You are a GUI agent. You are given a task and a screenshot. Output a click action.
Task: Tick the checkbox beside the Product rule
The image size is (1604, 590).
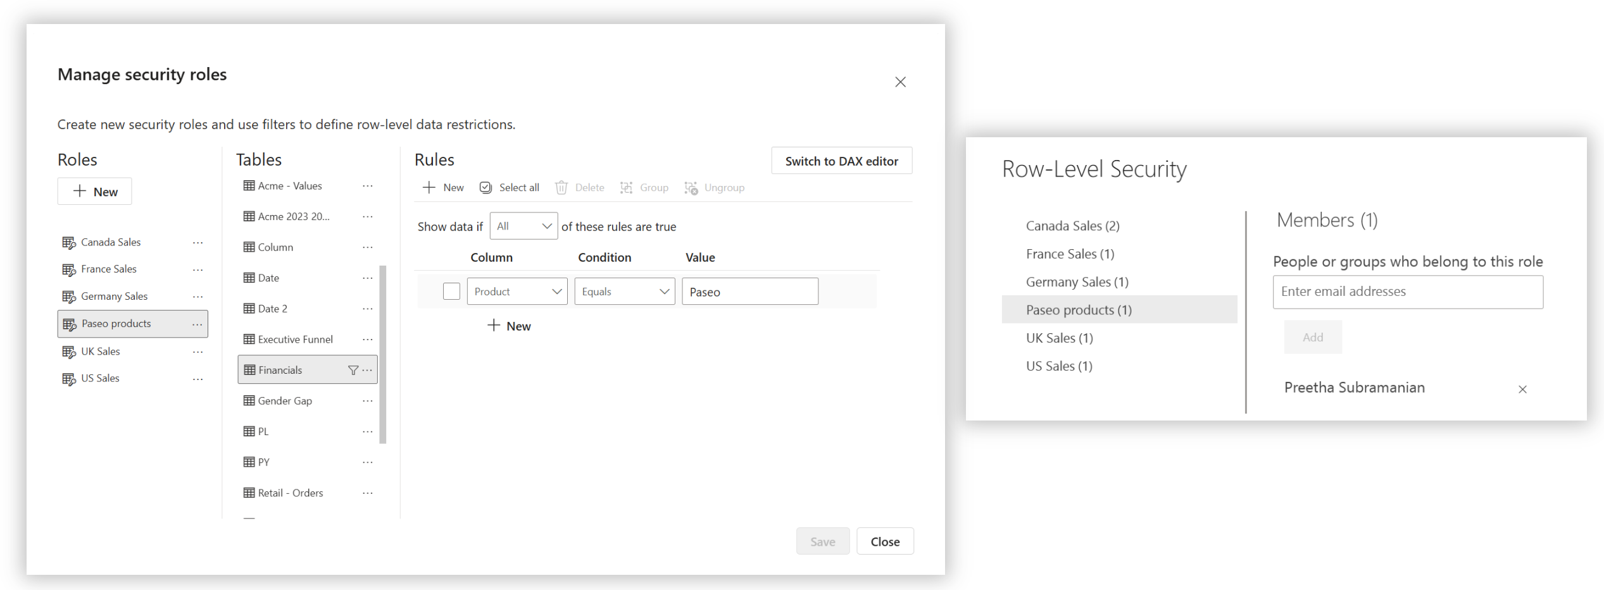pyautogui.click(x=451, y=292)
